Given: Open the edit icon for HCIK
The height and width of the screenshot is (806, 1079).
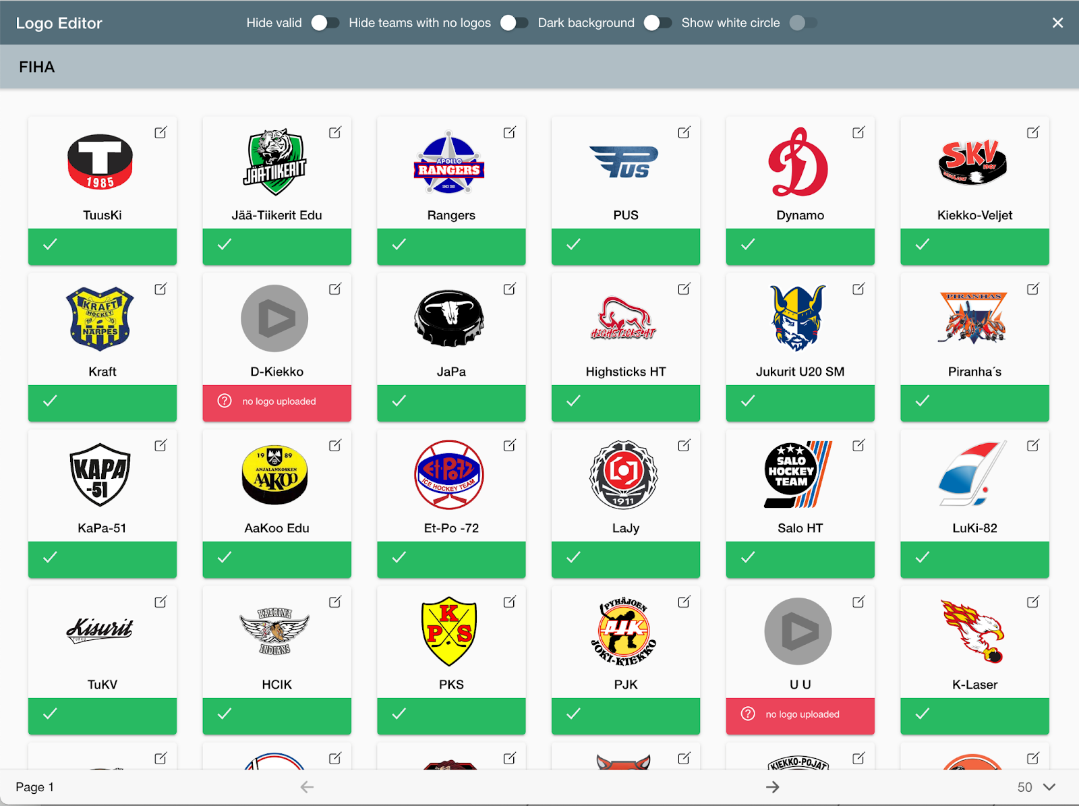Looking at the screenshot, I should 335,602.
